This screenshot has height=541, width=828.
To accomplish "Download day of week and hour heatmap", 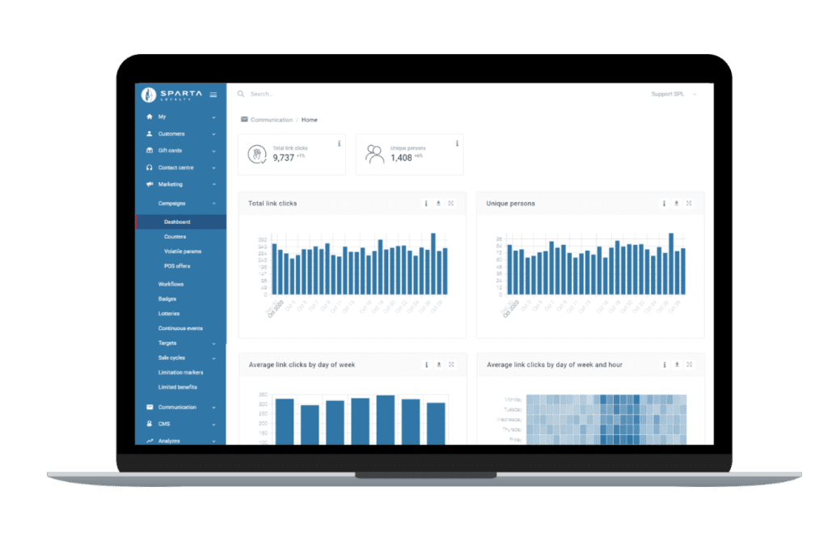I will (x=677, y=365).
